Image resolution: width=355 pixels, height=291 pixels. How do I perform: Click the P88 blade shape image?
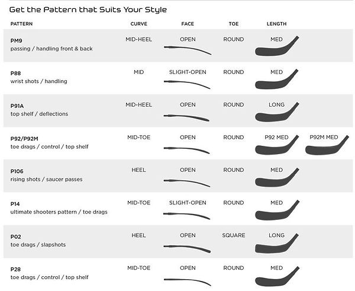point(276,82)
